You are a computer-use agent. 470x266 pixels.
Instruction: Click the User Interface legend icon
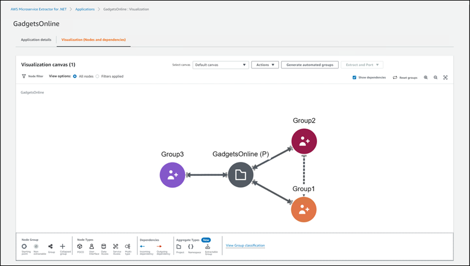pyautogui.click(x=92, y=246)
